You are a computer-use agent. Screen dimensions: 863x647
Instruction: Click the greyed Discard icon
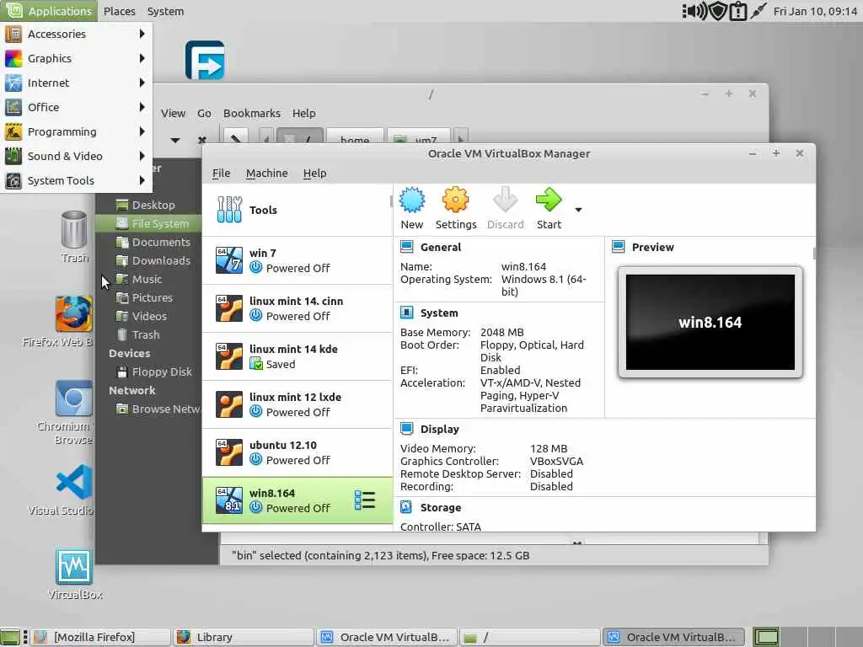(x=506, y=200)
